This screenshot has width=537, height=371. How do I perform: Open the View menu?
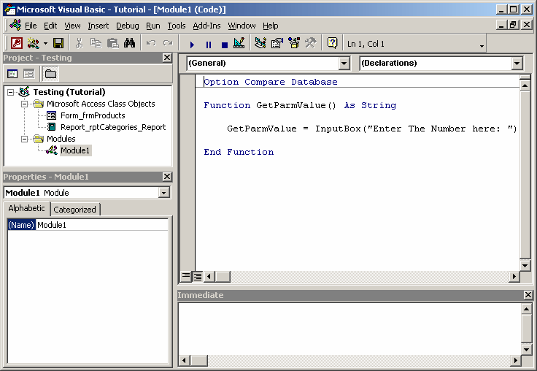[73, 26]
